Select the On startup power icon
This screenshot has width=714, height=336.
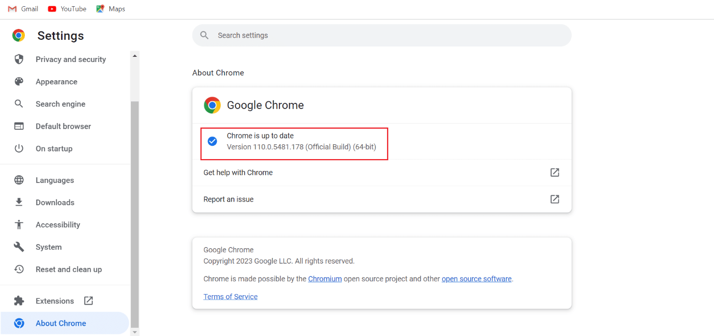click(19, 148)
